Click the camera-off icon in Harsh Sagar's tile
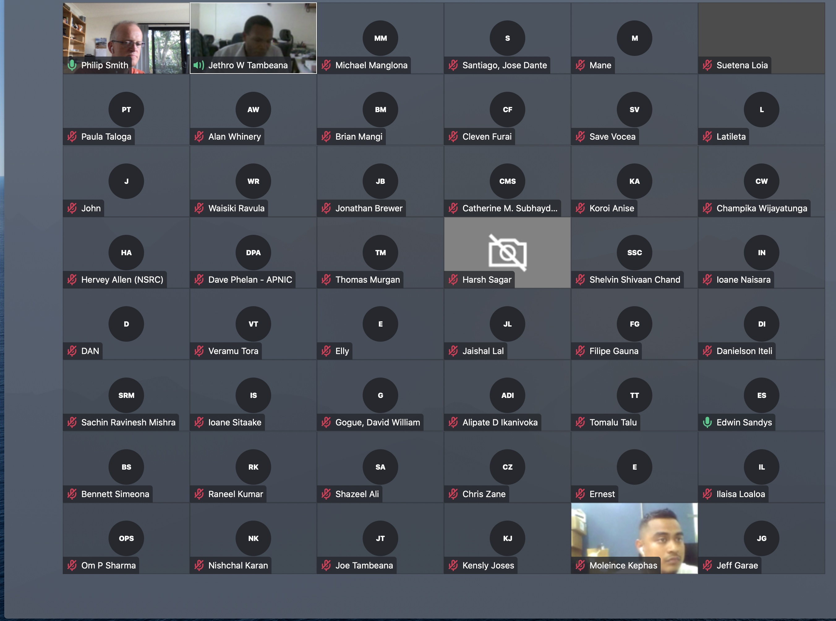This screenshot has width=836, height=621. coord(507,253)
